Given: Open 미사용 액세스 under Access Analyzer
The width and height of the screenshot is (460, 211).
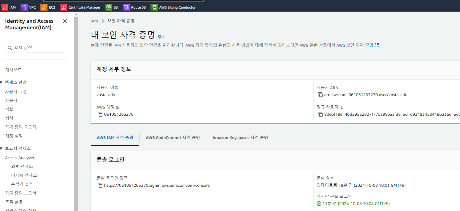Looking at the screenshot, I should pos(24,175).
